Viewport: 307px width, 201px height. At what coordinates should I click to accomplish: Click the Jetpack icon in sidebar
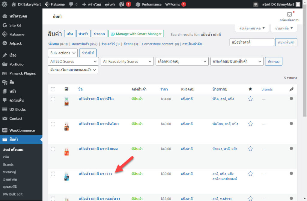pos(4,43)
